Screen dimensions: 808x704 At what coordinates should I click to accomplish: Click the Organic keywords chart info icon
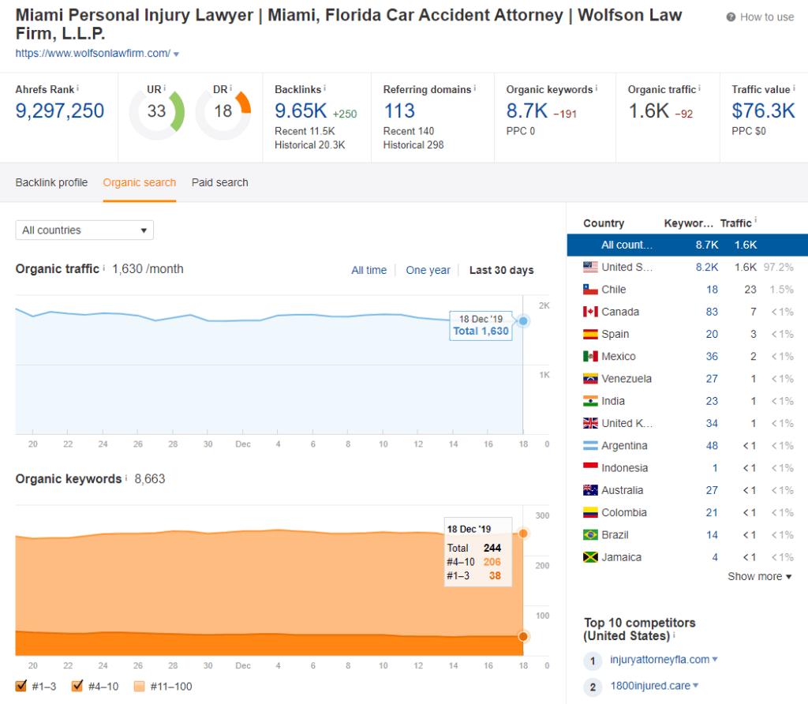pos(126,477)
